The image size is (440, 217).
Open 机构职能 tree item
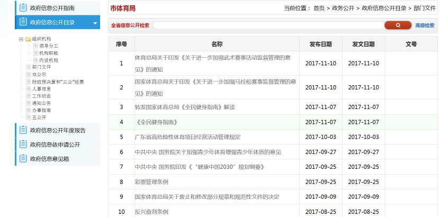click(x=48, y=53)
